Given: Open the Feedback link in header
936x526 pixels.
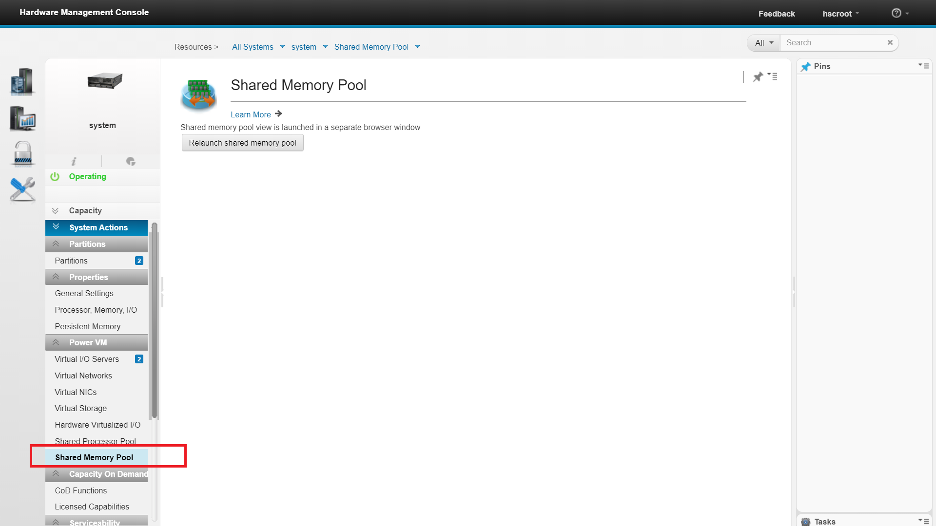Looking at the screenshot, I should point(777,14).
